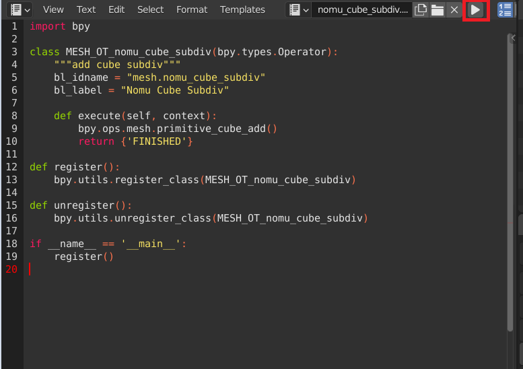
Task: Browse text datablocks dropdown
Action: [x=299, y=10]
